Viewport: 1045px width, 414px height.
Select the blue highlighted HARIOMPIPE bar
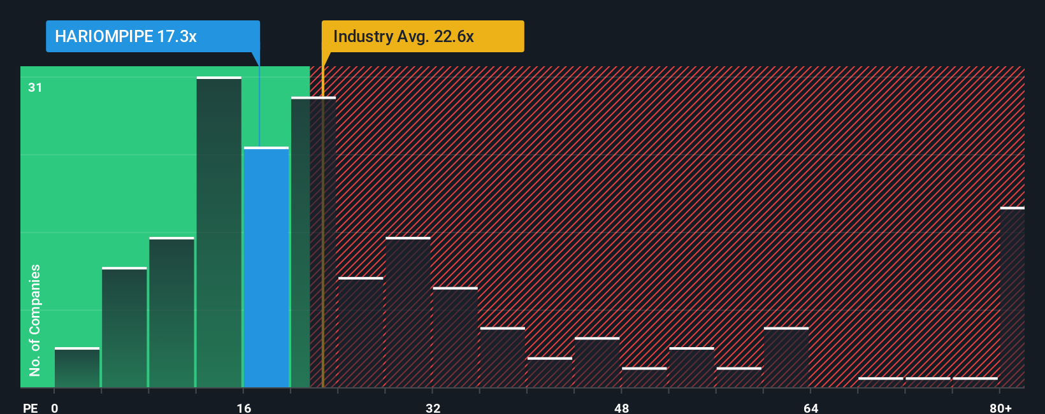266,268
